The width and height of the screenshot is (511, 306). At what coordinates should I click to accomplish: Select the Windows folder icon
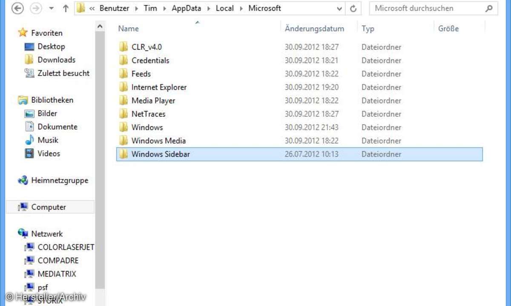point(123,127)
